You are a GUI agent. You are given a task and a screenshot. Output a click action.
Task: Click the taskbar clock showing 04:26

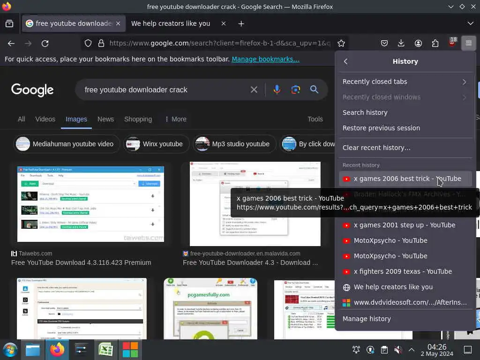tap(436, 350)
